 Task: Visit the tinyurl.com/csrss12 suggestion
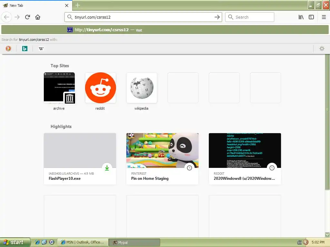(165, 30)
